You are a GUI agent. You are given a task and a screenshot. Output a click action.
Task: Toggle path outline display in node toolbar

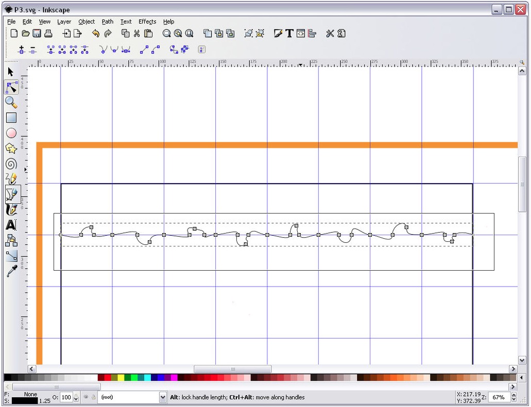point(201,50)
